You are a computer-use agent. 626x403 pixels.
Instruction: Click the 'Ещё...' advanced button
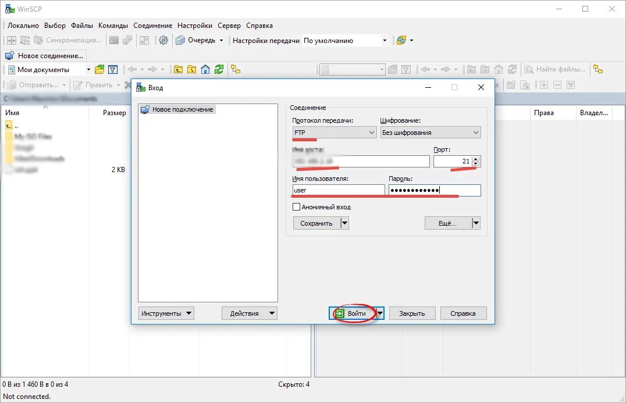[449, 223]
